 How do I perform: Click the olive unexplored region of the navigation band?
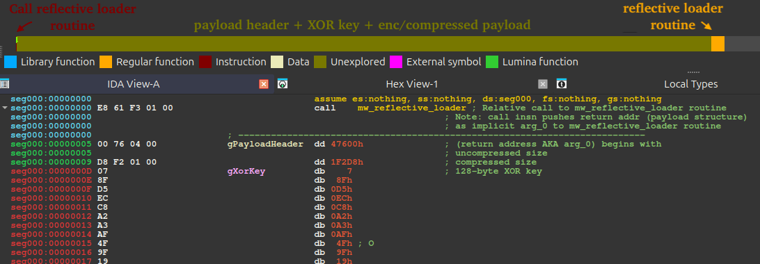[x=364, y=44]
